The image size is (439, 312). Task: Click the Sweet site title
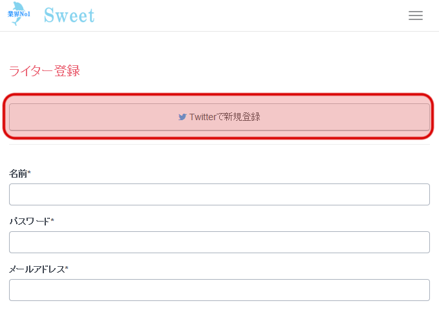click(69, 16)
